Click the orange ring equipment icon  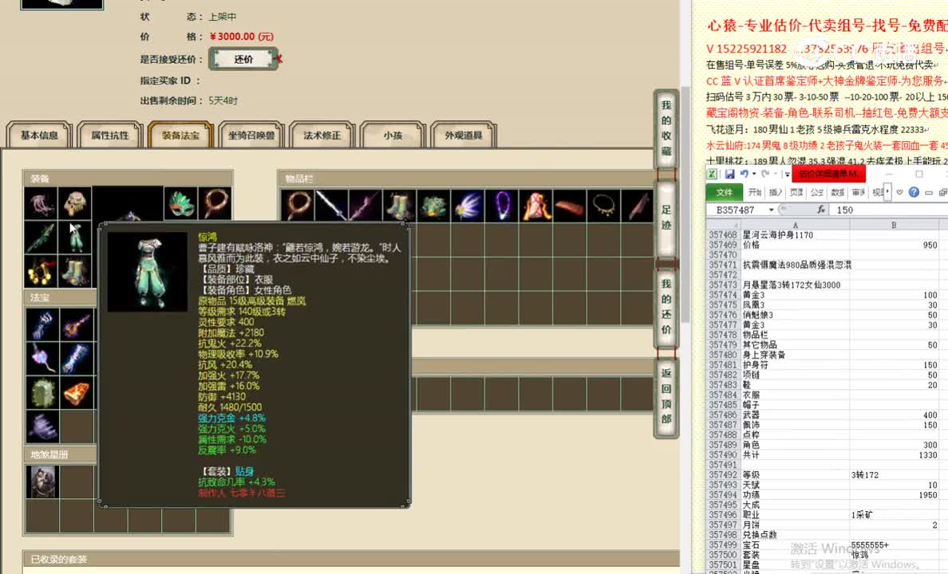215,202
